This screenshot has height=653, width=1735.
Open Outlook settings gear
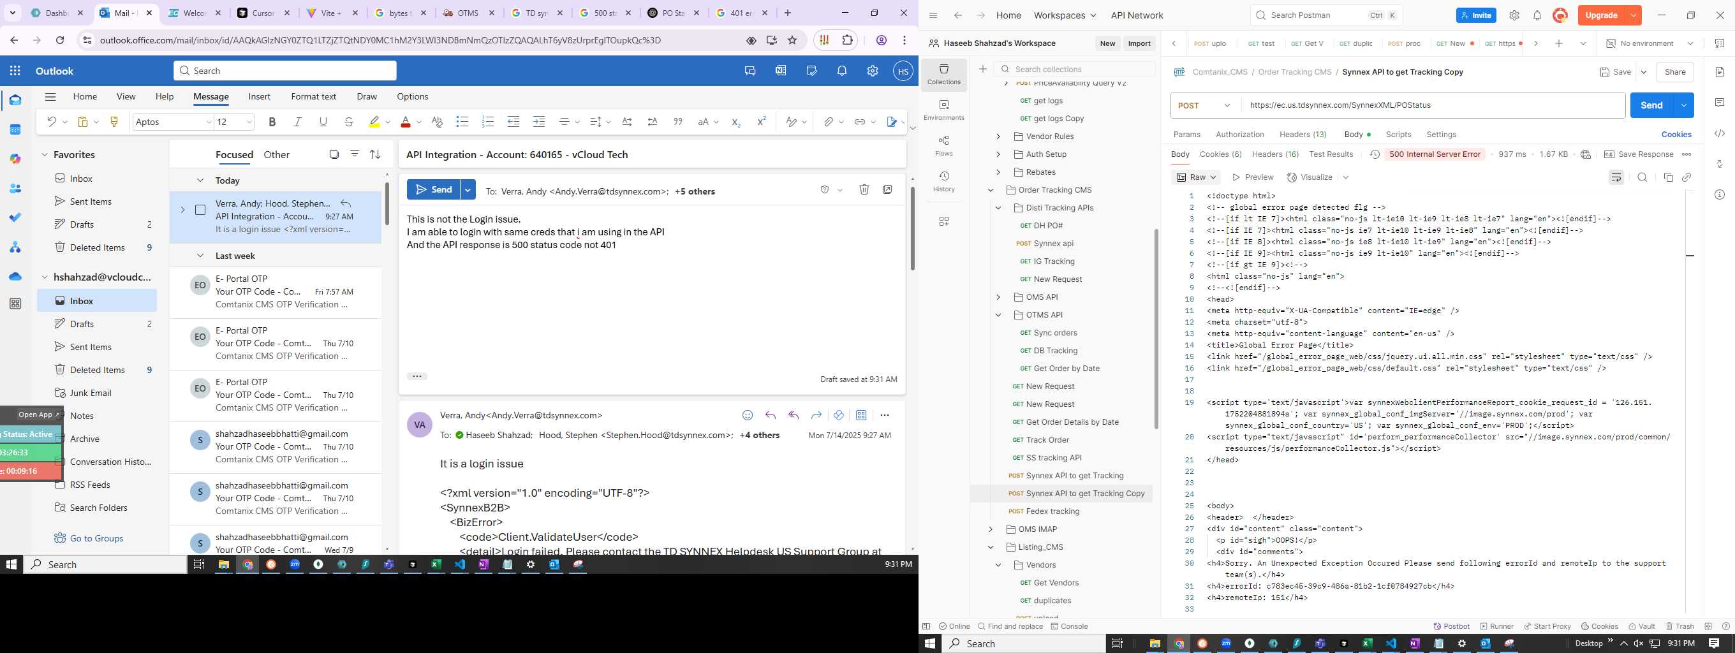(872, 71)
